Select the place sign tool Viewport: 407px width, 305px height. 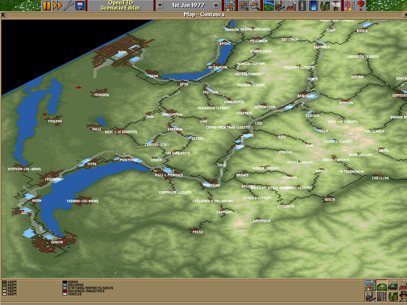335,6
